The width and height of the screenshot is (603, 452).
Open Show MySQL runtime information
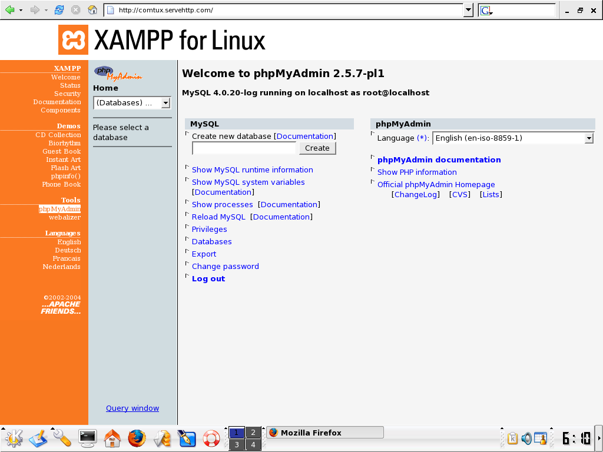(252, 170)
